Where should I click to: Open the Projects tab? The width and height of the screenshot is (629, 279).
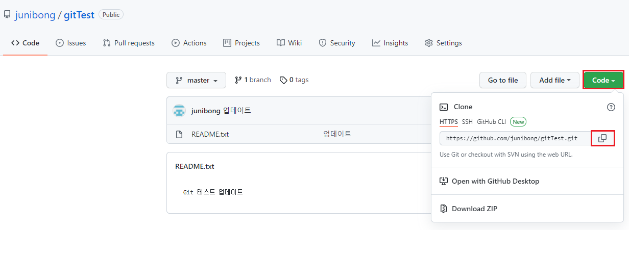[x=241, y=43]
